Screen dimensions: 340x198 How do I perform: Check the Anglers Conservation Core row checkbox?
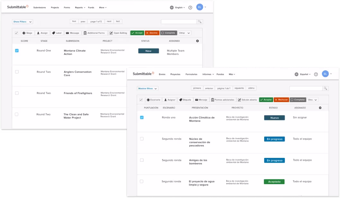[17, 72]
